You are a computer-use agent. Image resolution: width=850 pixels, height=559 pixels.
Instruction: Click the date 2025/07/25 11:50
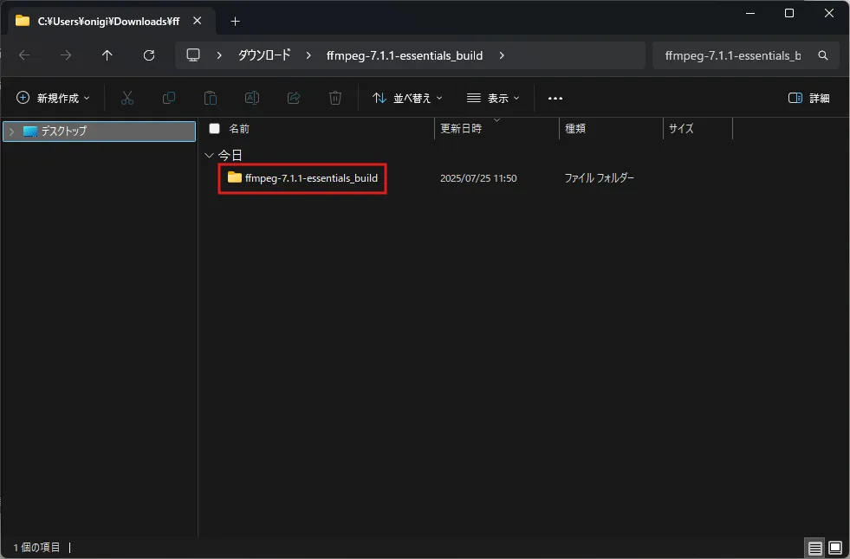478,178
